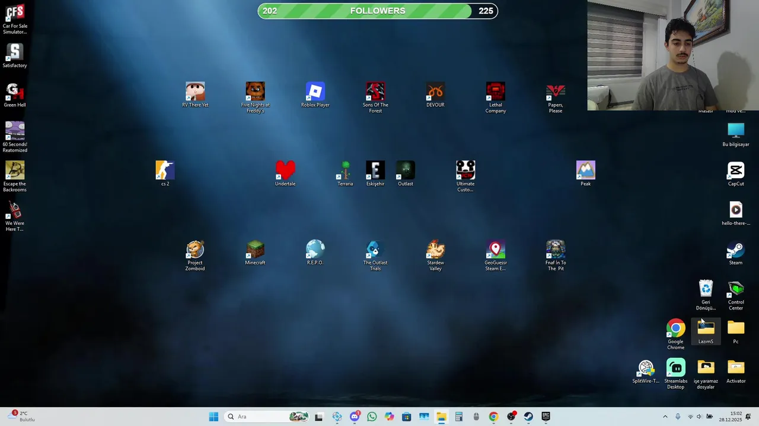Select the Steam desktop shortcut
Image resolution: width=759 pixels, height=426 pixels.
(736, 253)
